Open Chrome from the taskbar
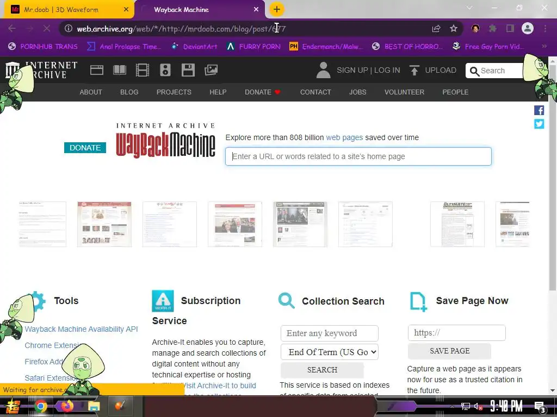 [40, 406]
